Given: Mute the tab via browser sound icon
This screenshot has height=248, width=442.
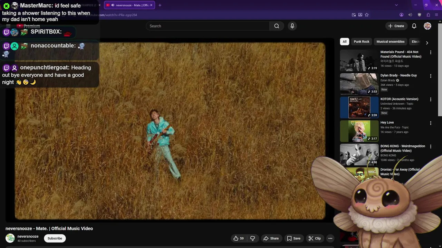Looking at the screenshot, I should click(410, 15).
